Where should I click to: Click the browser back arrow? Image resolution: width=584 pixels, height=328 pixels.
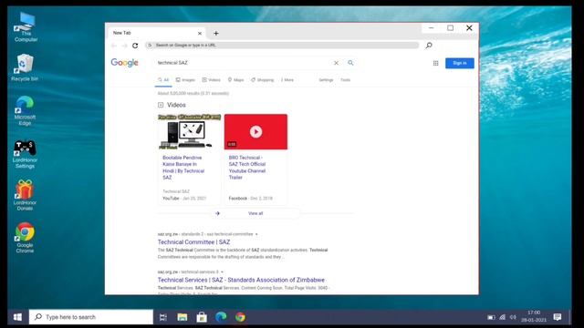(x=114, y=46)
